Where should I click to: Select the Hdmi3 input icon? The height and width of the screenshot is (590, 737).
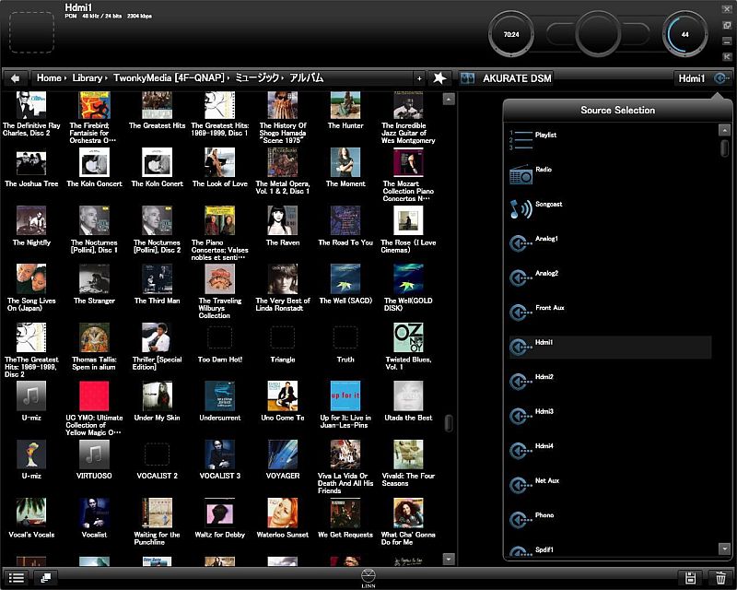[x=521, y=417]
